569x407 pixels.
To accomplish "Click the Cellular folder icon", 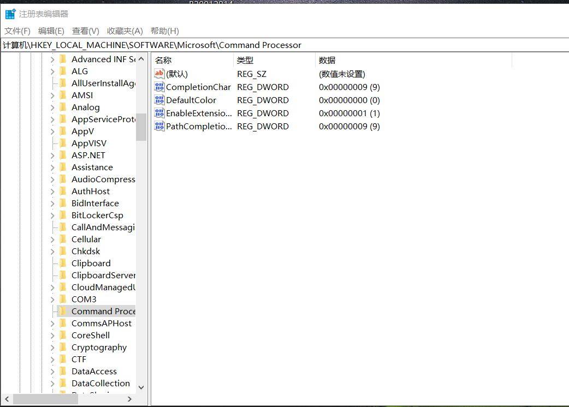I will click(x=63, y=239).
